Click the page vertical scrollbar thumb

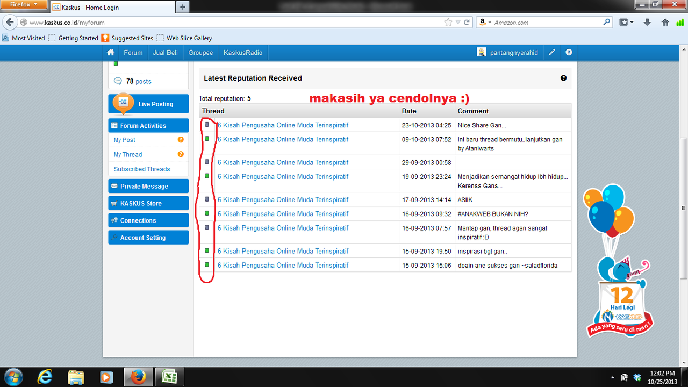pyautogui.click(x=683, y=209)
